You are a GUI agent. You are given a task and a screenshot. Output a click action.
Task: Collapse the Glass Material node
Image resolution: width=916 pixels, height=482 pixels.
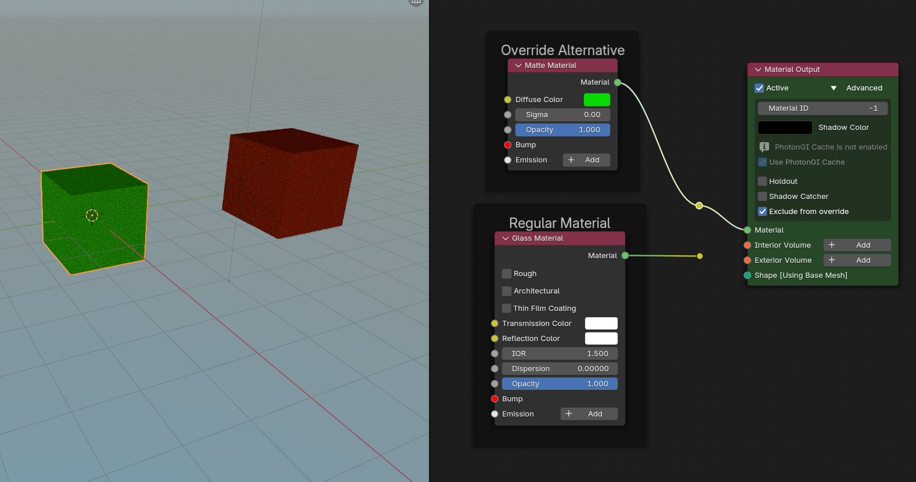(506, 238)
